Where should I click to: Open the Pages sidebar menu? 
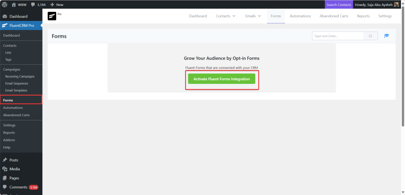tap(21, 178)
